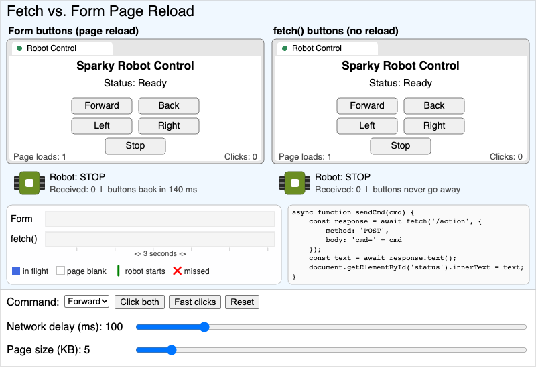Click 'Status: Ready' in form panel
Image resolution: width=536 pixels, height=368 pixels.
(x=135, y=83)
